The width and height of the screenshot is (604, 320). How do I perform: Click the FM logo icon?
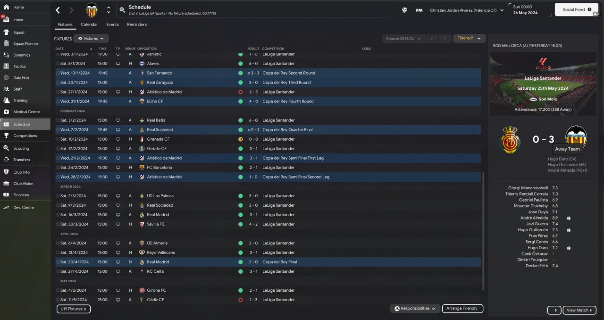click(x=419, y=10)
